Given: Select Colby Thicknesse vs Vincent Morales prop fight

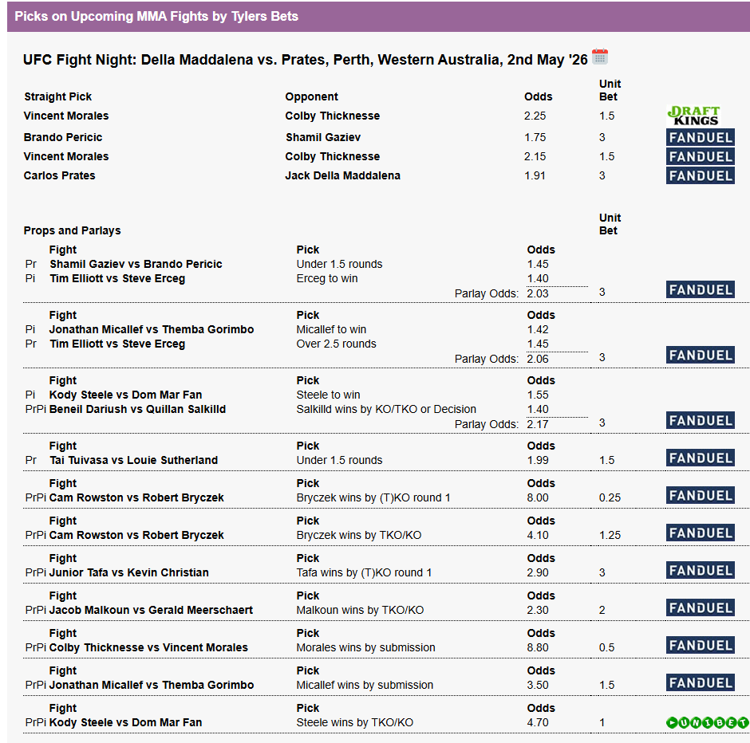Looking at the screenshot, I should [x=148, y=647].
